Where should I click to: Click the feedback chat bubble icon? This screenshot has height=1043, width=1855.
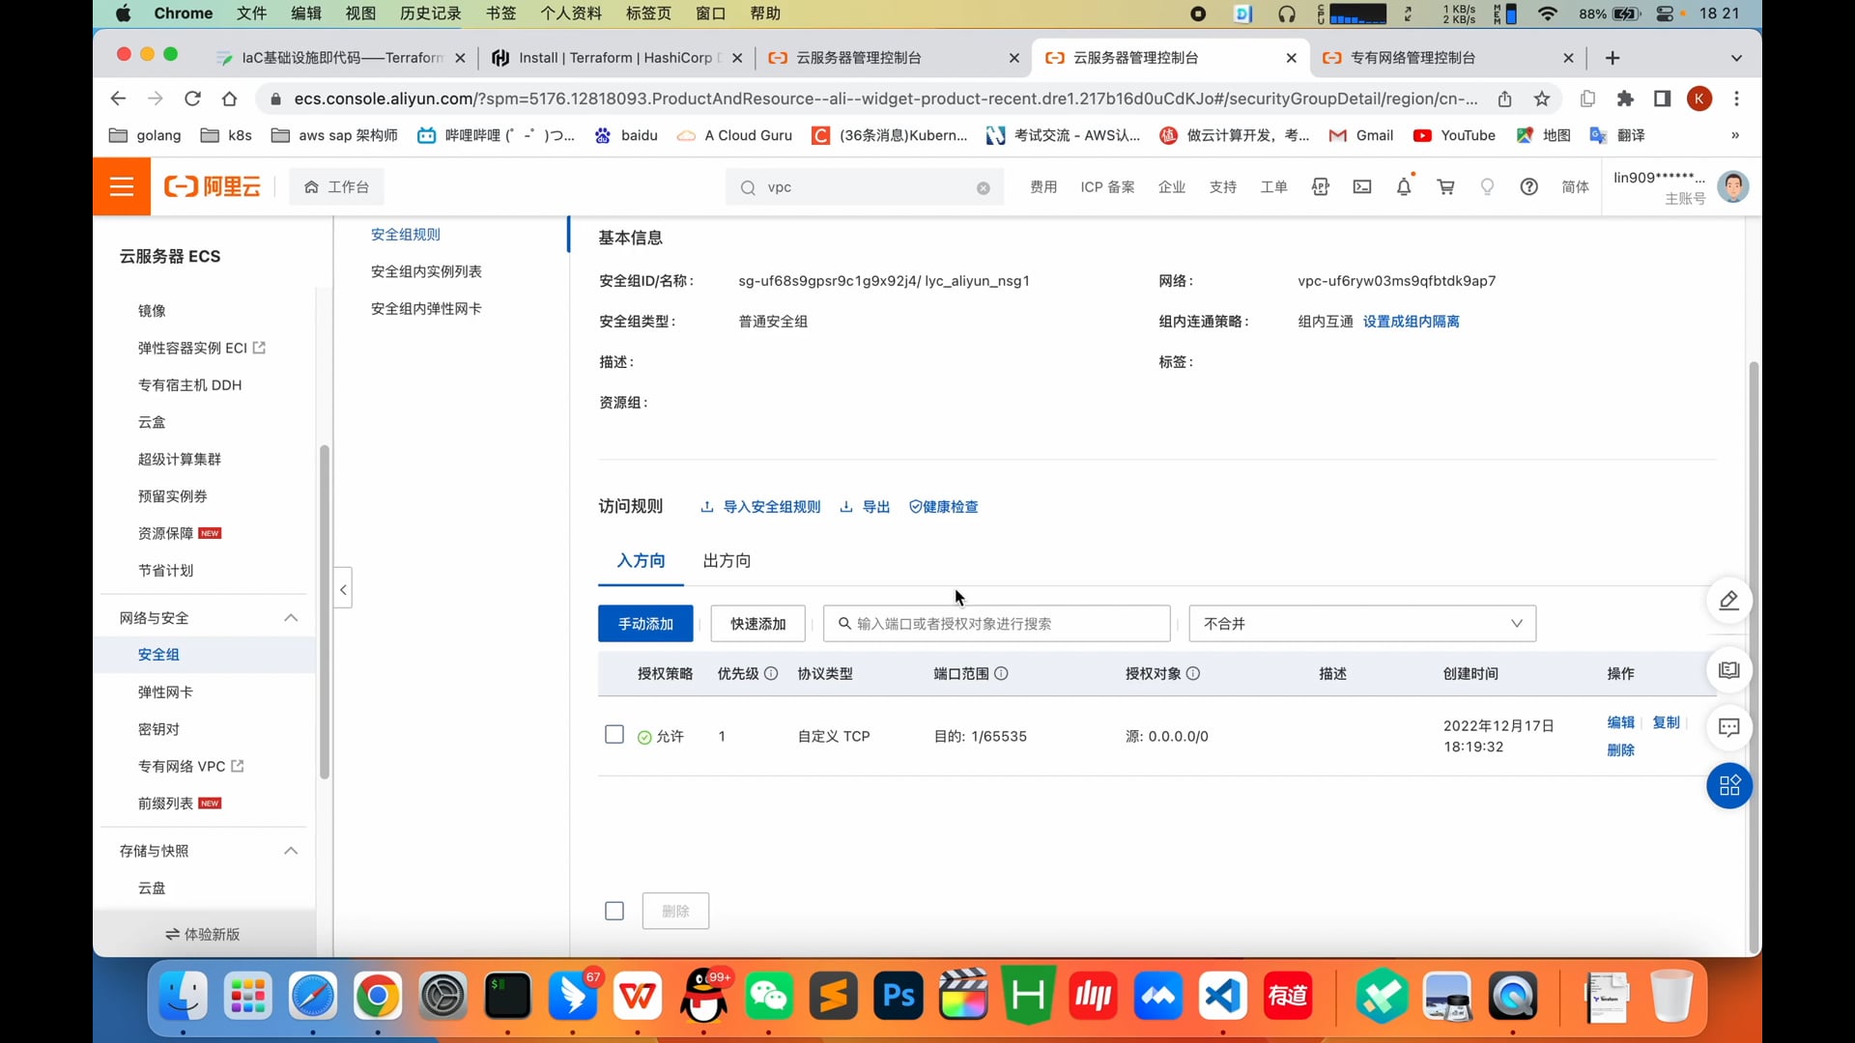[x=1728, y=728]
